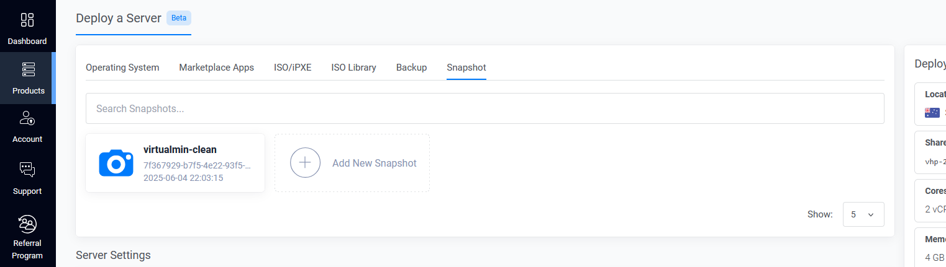Click the Australia flag location icon

coord(932,112)
